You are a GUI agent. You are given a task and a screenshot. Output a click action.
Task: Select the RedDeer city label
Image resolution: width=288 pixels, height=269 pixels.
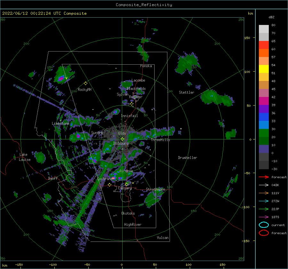pyautogui.click(x=136, y=97)
